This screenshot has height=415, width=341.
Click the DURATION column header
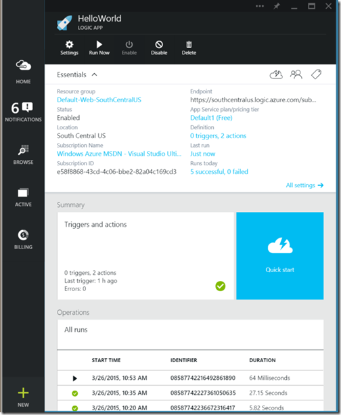tap(262, 360)
